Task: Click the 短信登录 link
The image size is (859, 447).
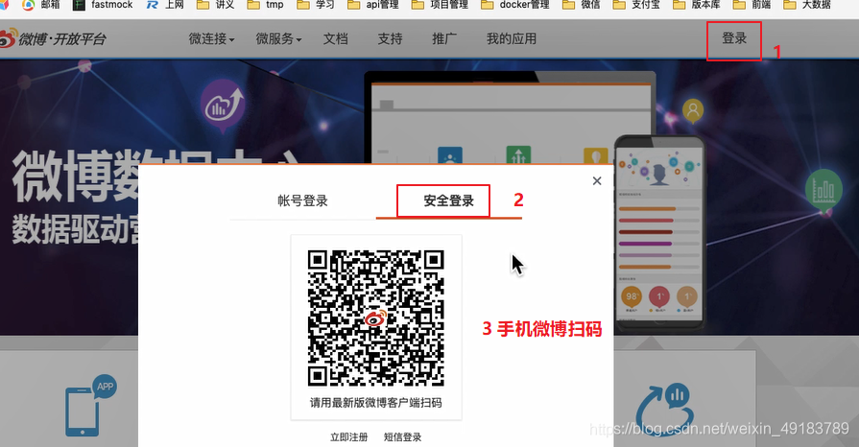Action: pos(403,437)
